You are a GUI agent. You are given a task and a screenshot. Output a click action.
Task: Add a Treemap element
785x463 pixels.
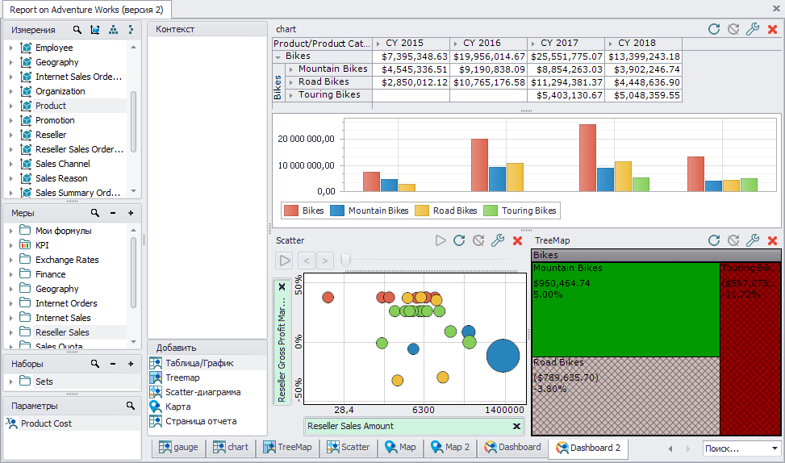pyautogui.click(x=207, y=378)
